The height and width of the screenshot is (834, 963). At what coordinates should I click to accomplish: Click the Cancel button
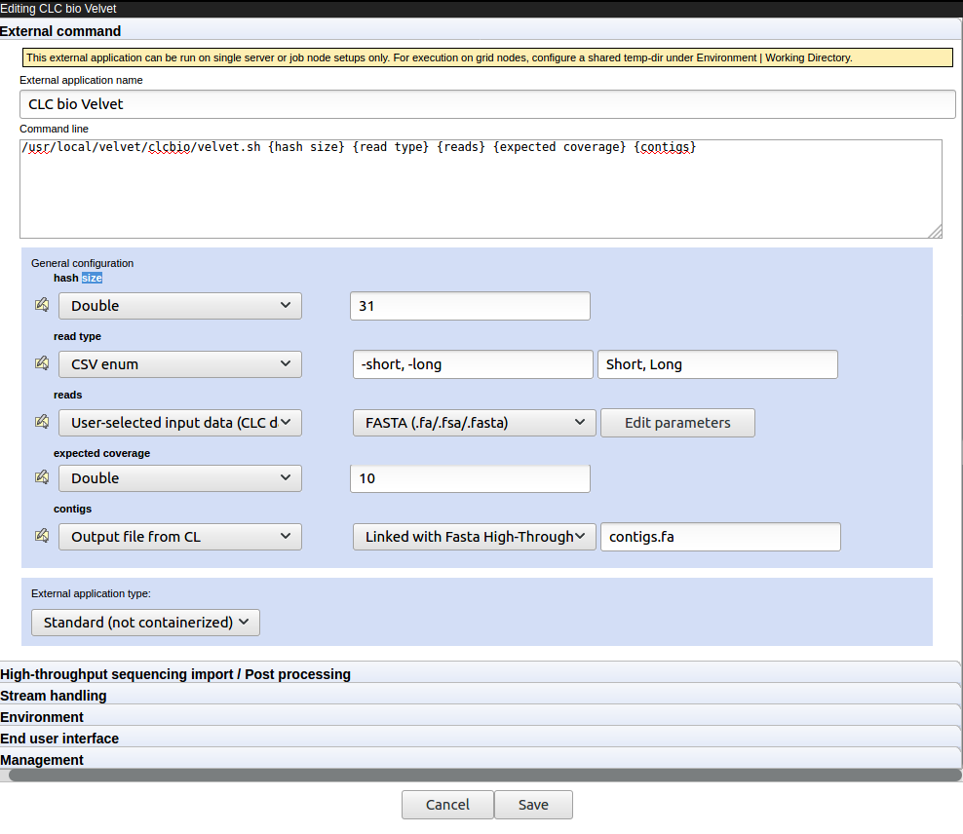[447, 805]
